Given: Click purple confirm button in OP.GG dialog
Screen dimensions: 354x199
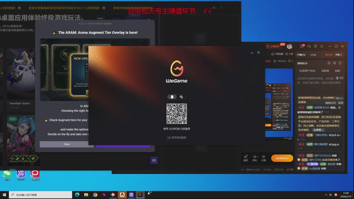Looking at the screenshot, I should click(123, 146).
